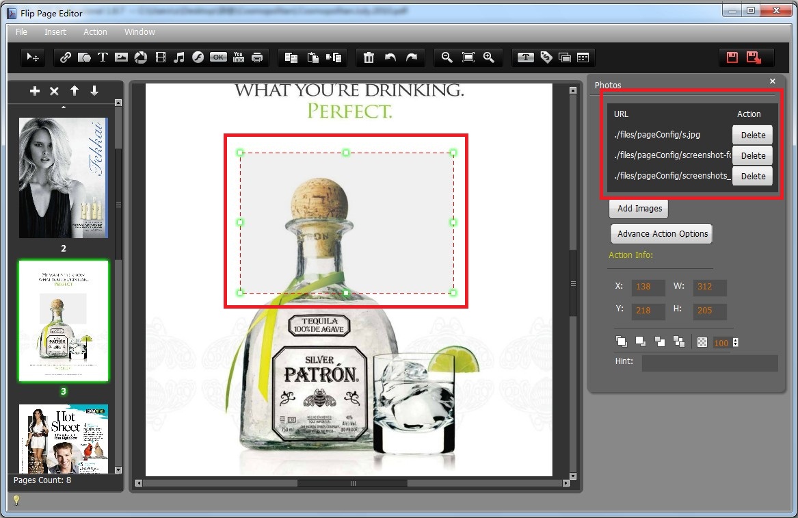
Task: Insert a movie using the film strip icon
Action: [x=160, y=57]
